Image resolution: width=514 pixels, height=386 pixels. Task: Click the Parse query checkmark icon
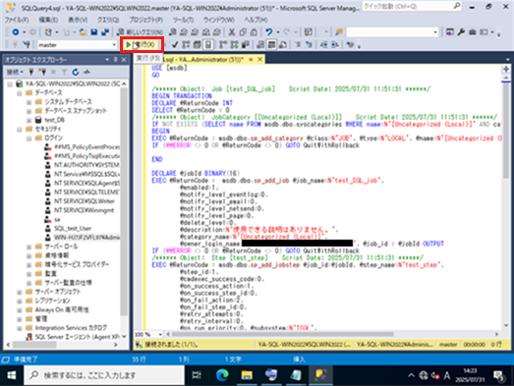tap(175, 44)
